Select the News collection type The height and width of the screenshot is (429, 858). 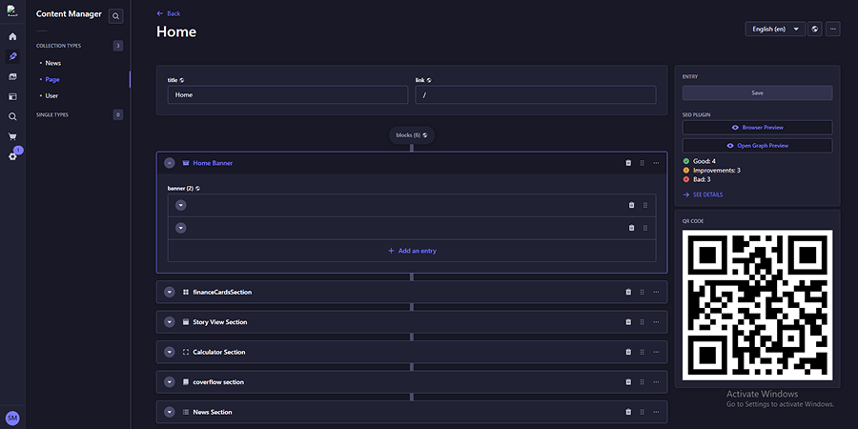pyautogui.click(x=53, y=63)
